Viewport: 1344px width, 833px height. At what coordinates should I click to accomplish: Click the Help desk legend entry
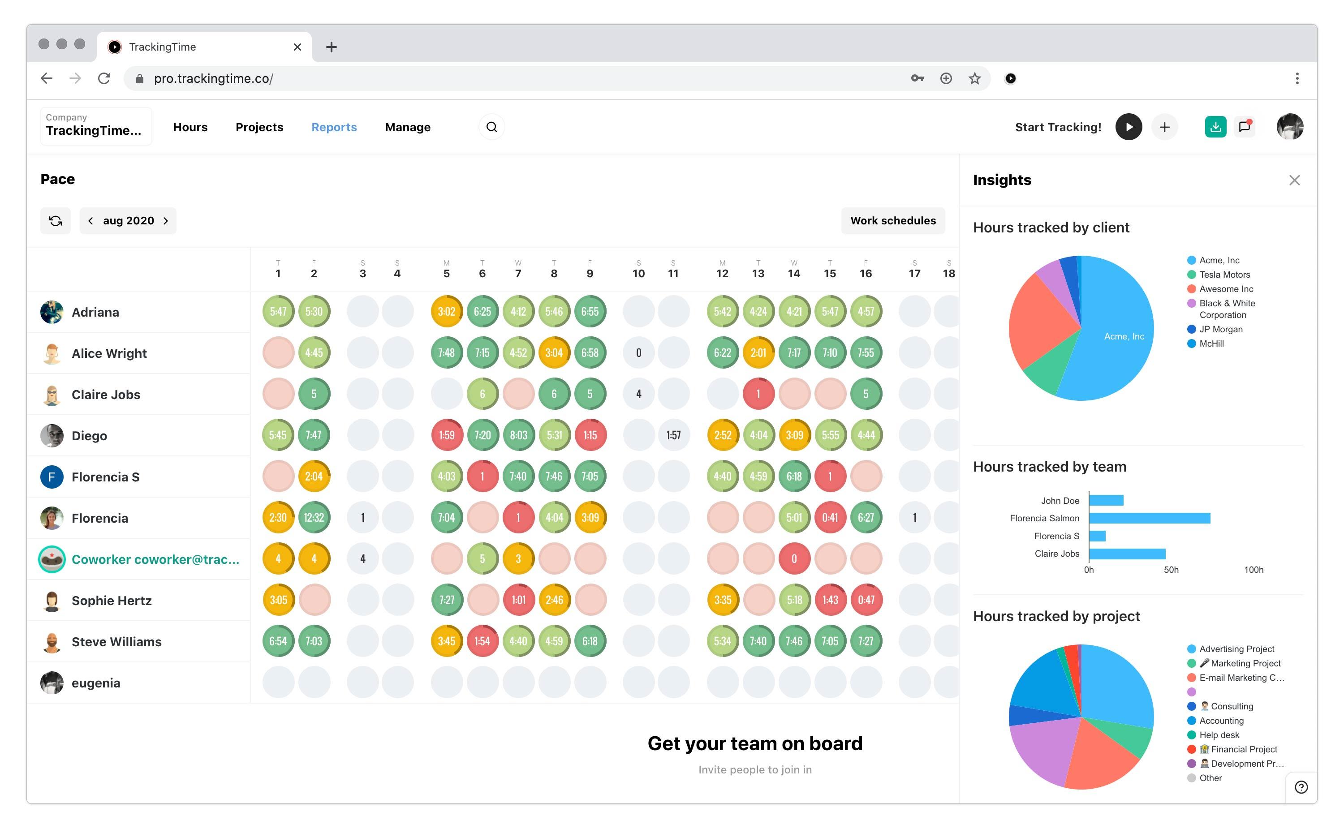point(1213,735)
